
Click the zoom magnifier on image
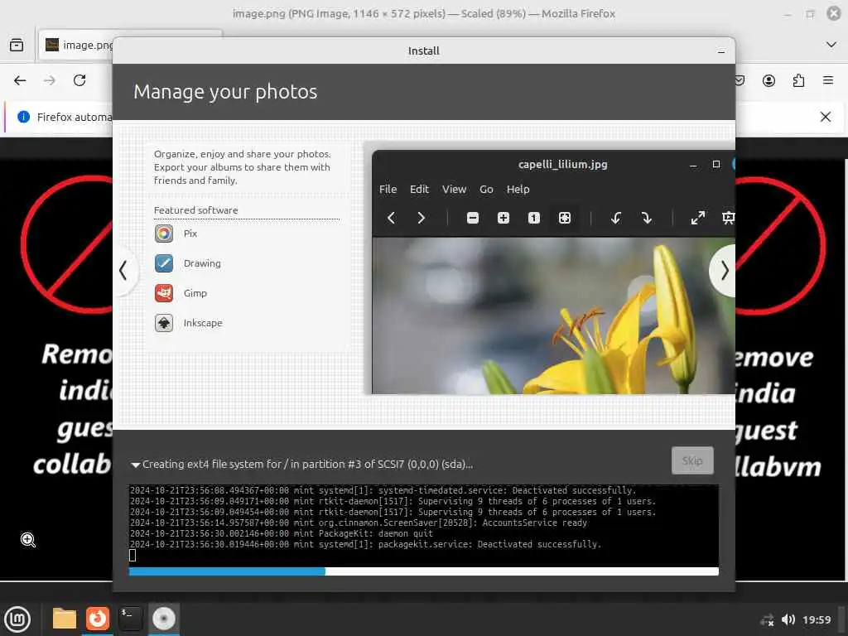(28, 540)
